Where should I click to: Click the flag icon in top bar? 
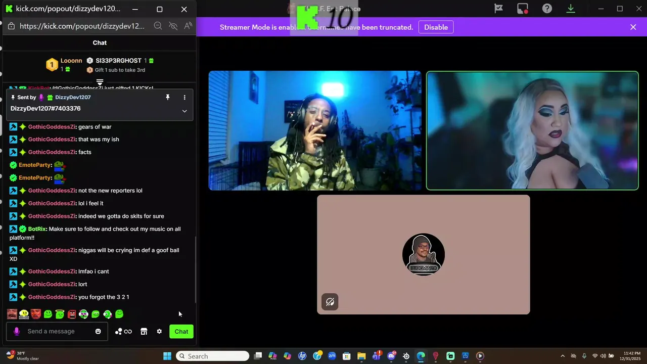click(x=498, y=9)
